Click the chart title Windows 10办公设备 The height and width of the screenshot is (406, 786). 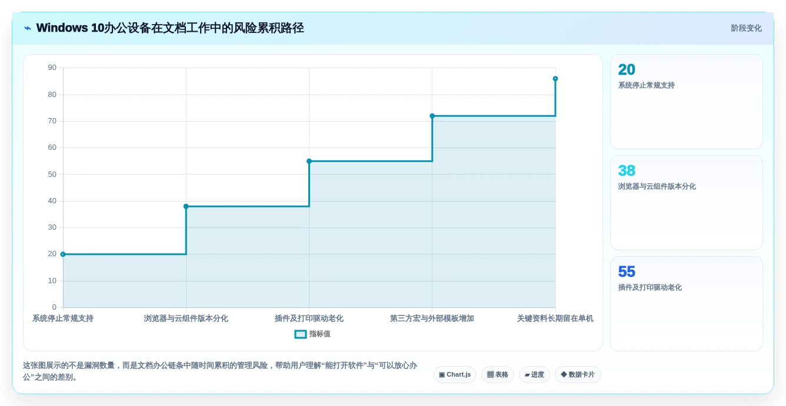[x=170, y=28]
